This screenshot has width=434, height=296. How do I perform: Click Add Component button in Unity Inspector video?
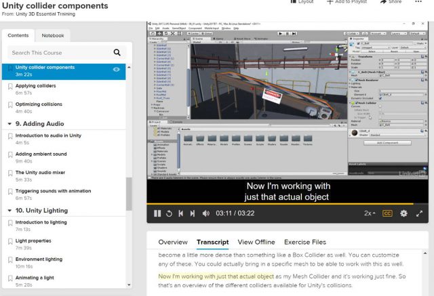pos(387,143)
